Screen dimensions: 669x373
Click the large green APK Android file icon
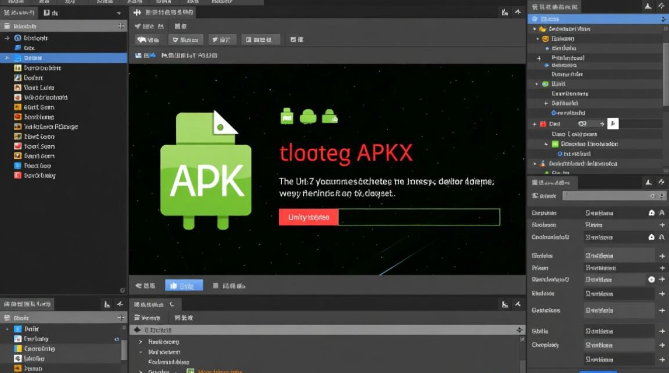(206, 171)
